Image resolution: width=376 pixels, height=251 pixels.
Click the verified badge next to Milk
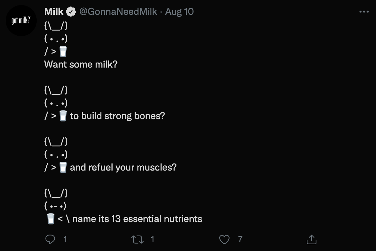pyautogui.click(x=71, y=12)
